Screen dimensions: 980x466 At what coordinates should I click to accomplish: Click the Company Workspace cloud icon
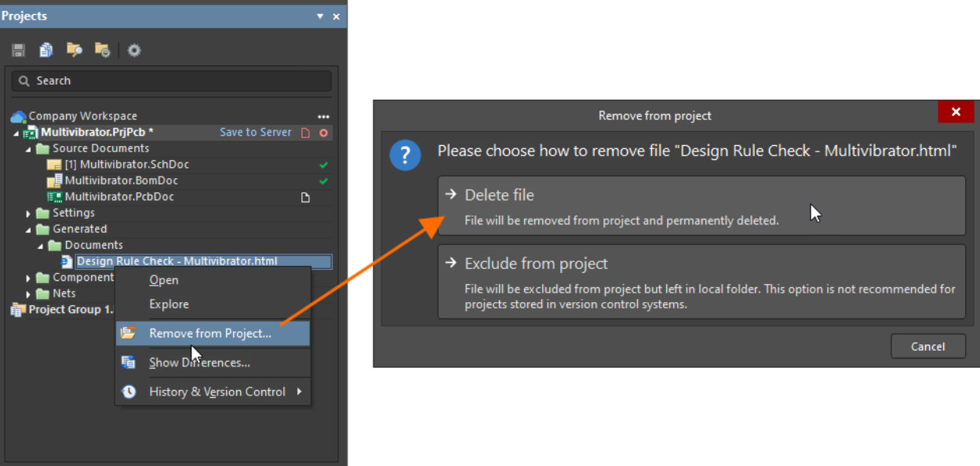[18, 116]
